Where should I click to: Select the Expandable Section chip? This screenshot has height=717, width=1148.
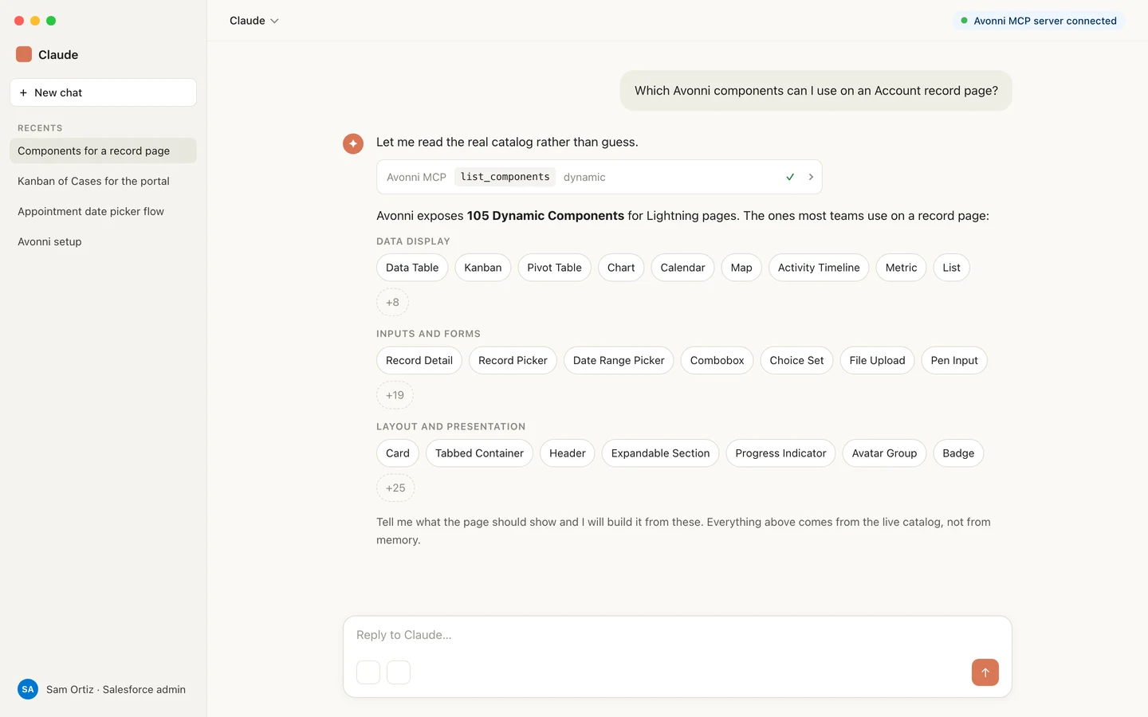tap(660, 453)
